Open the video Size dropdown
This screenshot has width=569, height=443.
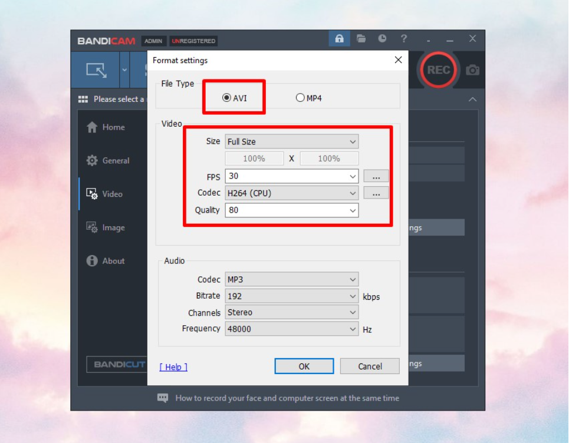292,142
